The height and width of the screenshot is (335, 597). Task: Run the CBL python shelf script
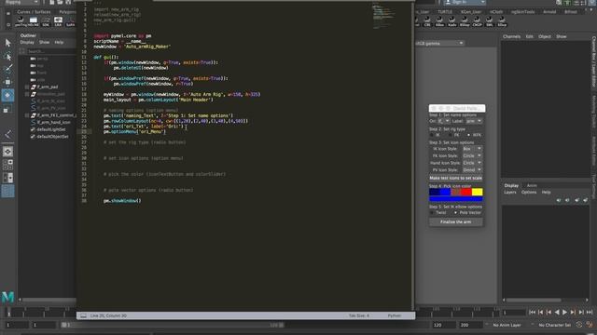tap(427, 21)
